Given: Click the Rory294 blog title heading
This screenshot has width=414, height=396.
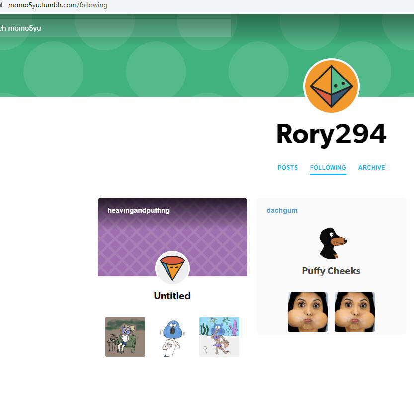Looking at the screenshot, I should (331, 134).
